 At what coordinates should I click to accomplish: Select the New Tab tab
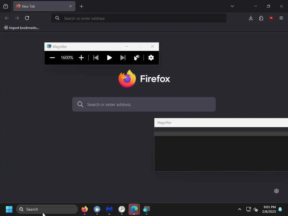(x=44, y=6)
